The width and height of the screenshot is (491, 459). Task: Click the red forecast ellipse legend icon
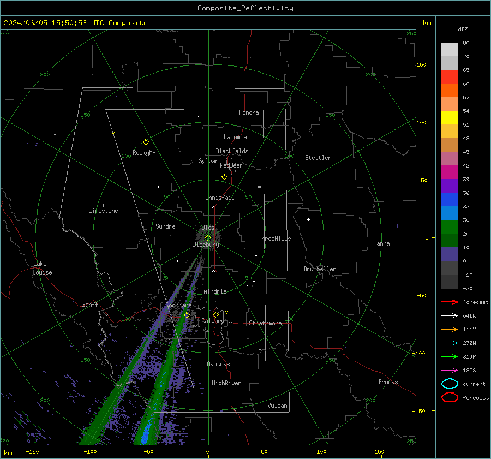pos(450,397)
